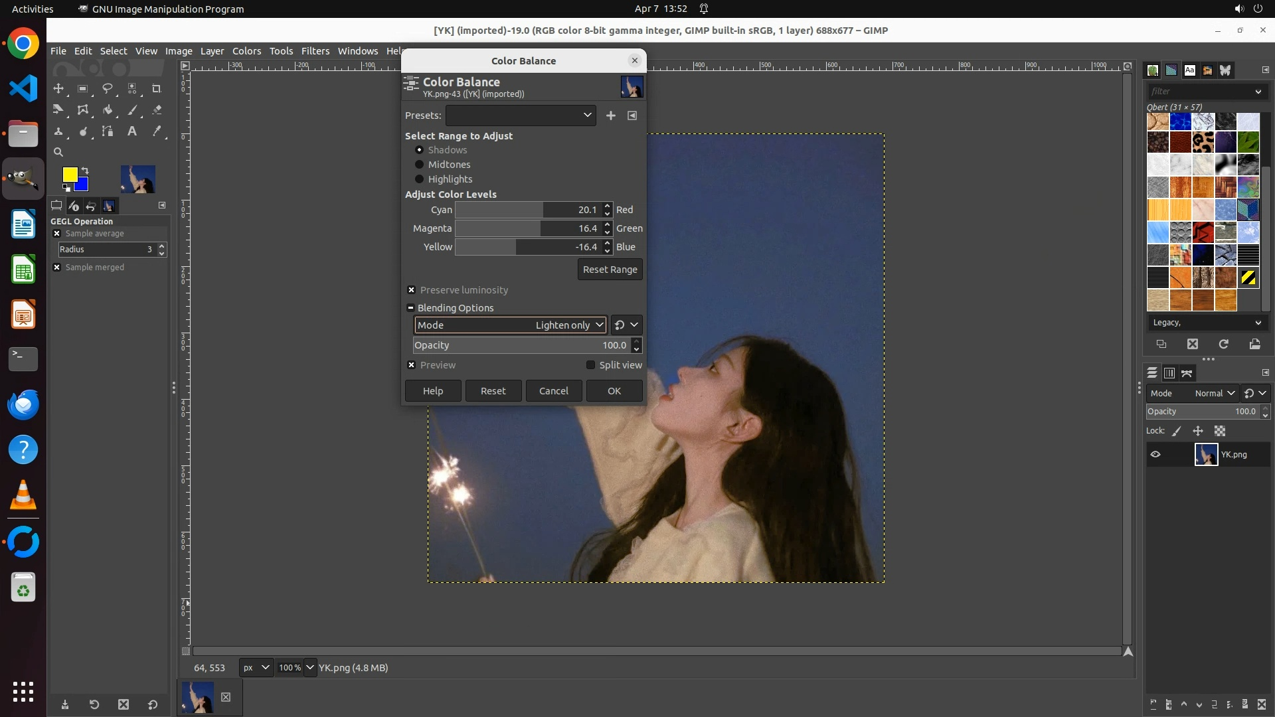The height and width of the screenshot is (717, 1275).
Task: Click the Reset Range button
Action: [610, 270]
